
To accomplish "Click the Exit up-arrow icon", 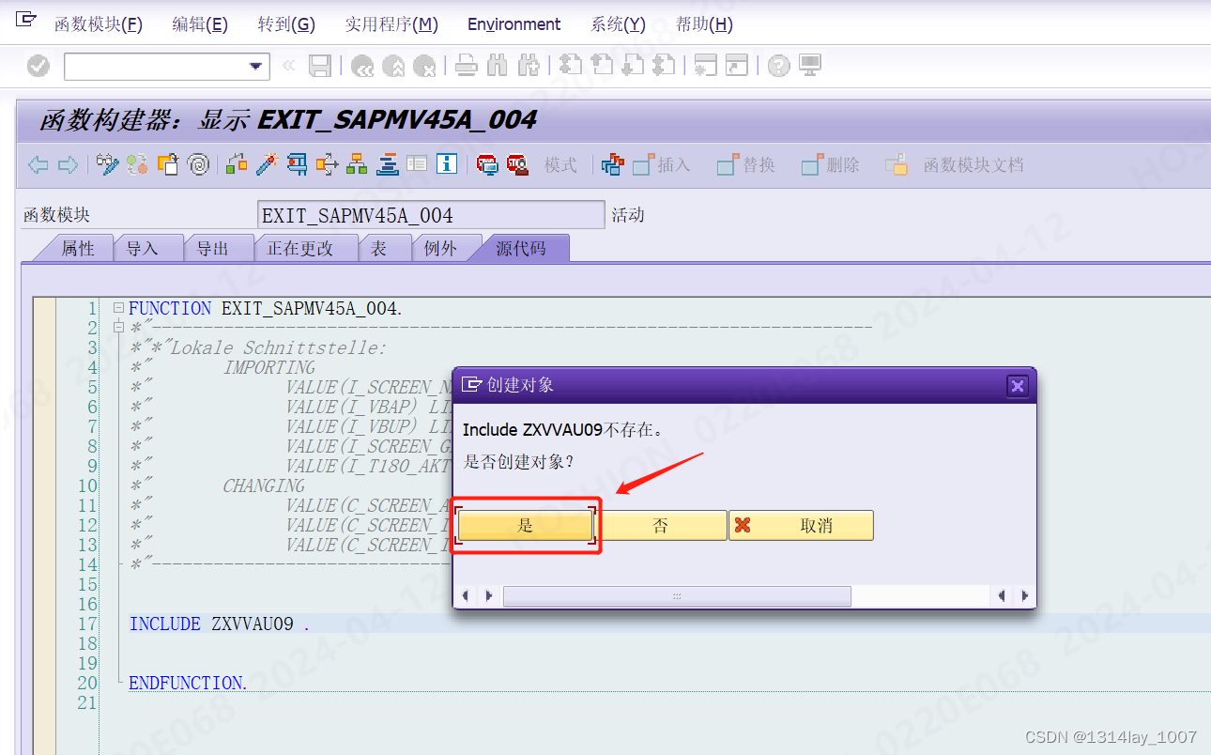I will click(x=393, y=66).
